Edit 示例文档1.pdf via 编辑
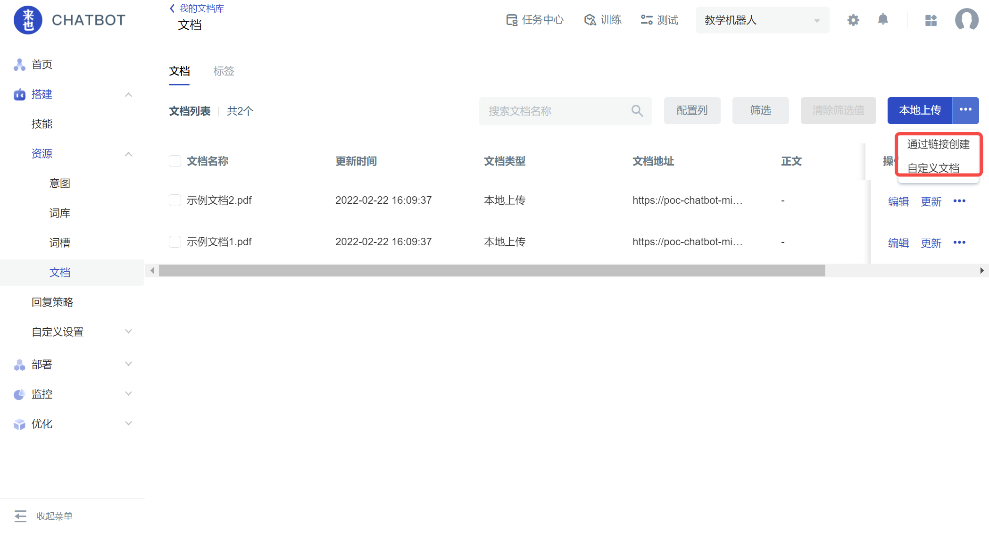 pyautogui.click(x=898, y=243)
